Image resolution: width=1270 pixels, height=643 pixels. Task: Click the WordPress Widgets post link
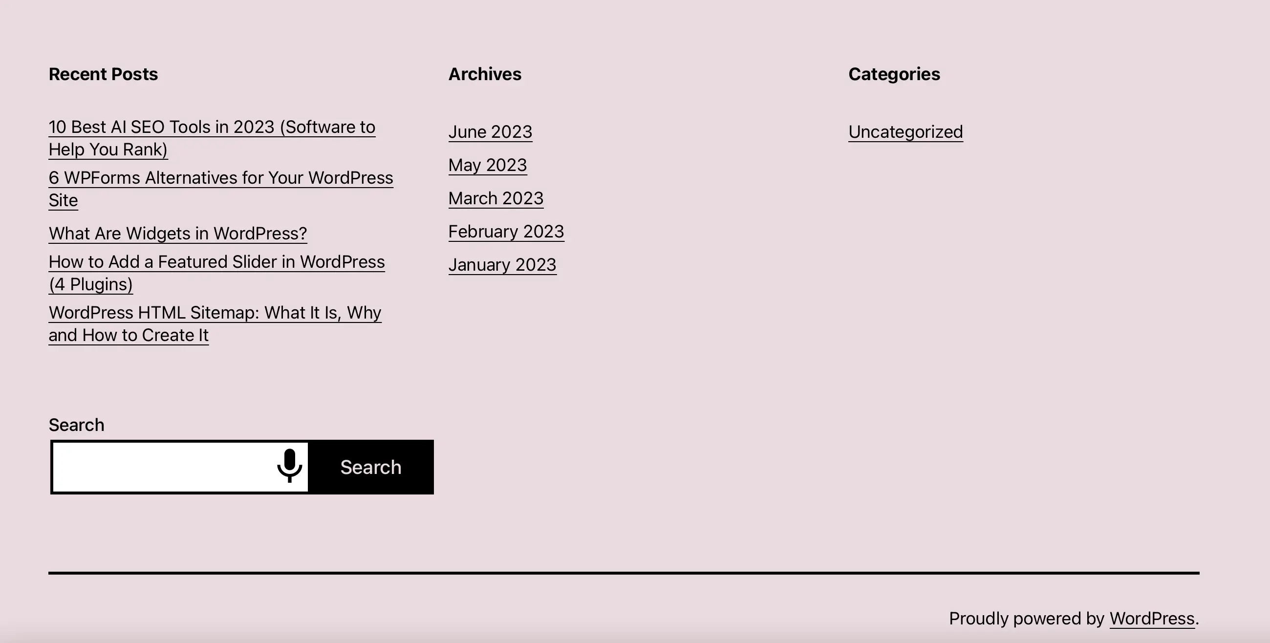point(178,233)
